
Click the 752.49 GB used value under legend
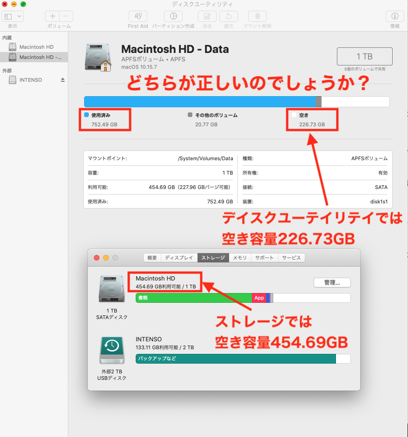click(x=104, y=124)
